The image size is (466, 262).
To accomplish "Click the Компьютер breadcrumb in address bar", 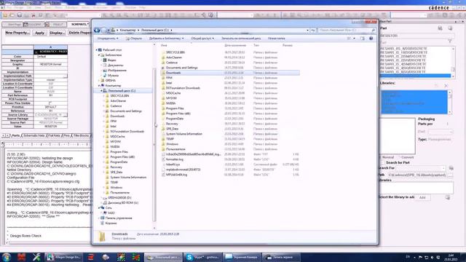I will pos(127,30).
